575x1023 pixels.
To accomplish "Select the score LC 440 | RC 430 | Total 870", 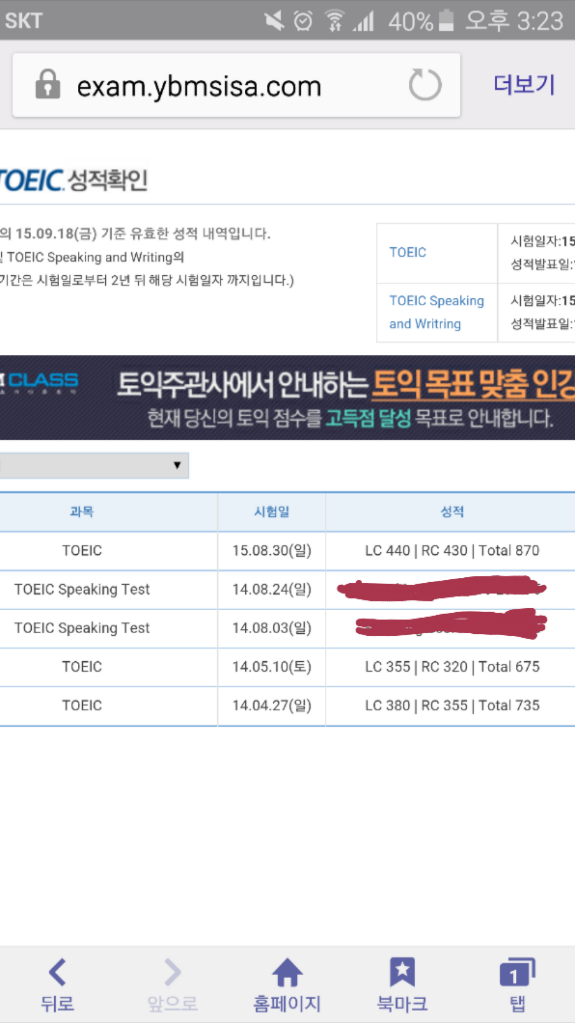I will 452,551.
